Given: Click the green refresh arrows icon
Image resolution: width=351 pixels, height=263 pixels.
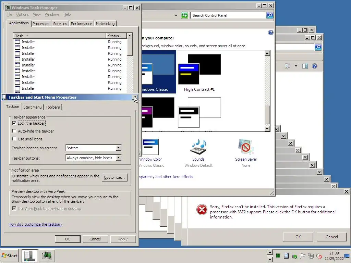Looking at the screenshot, I should 184,15.
